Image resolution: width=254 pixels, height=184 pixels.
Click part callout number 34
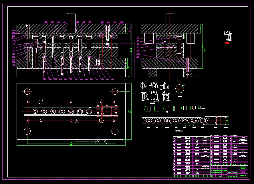point(90,22)
